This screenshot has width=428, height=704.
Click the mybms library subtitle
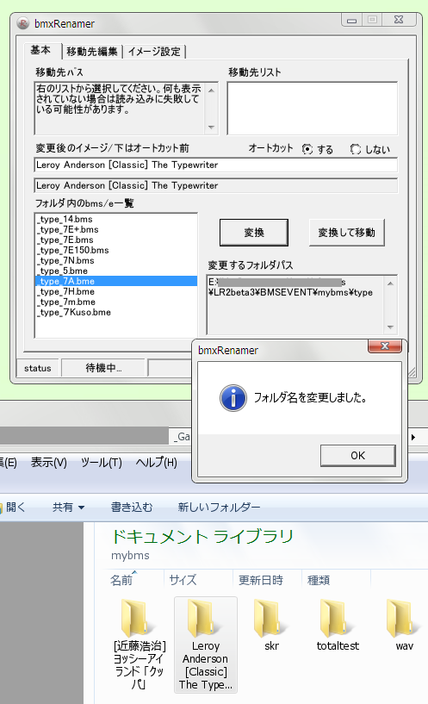point(130,556)
